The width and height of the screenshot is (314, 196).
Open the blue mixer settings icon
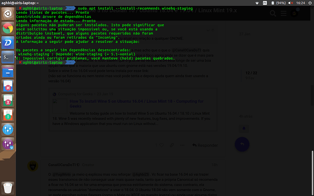[x=8, y=129]
